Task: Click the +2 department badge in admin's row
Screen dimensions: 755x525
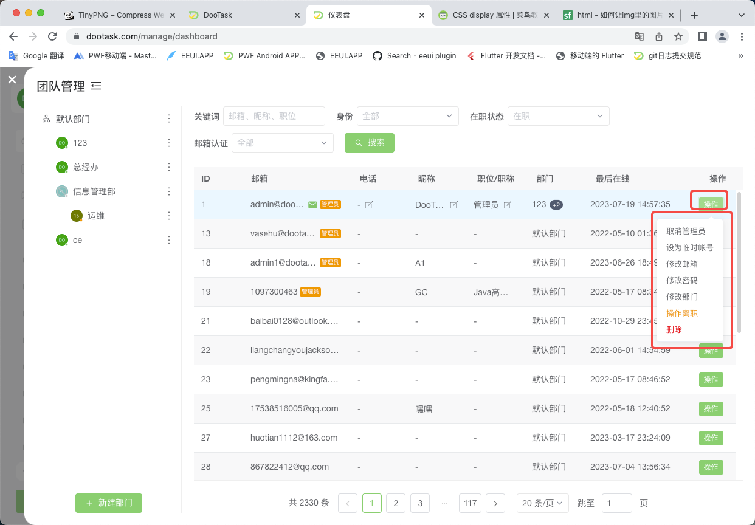Action: [557, 205]
